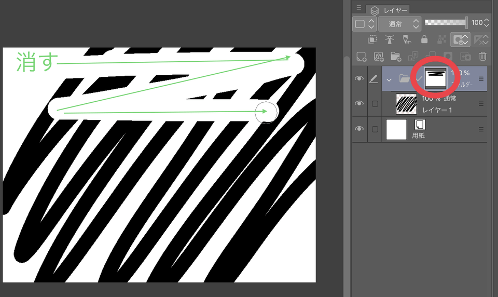The height and width of the screenshot is (297, 498).
Task: Click the pen editing indicator on folder row
Action: click(x=374, y=78)
